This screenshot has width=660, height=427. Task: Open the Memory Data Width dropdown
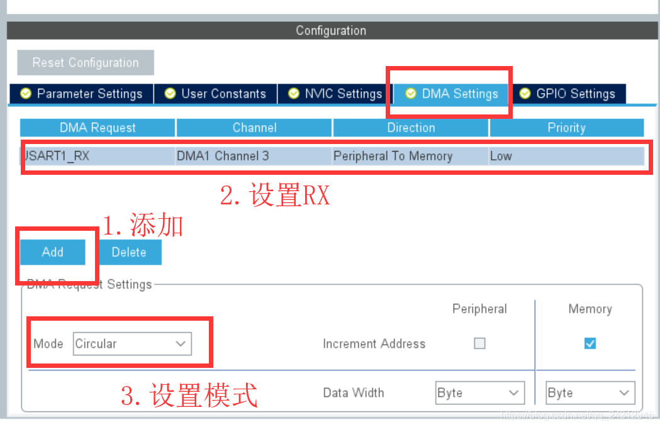click(x=590, y=392)
